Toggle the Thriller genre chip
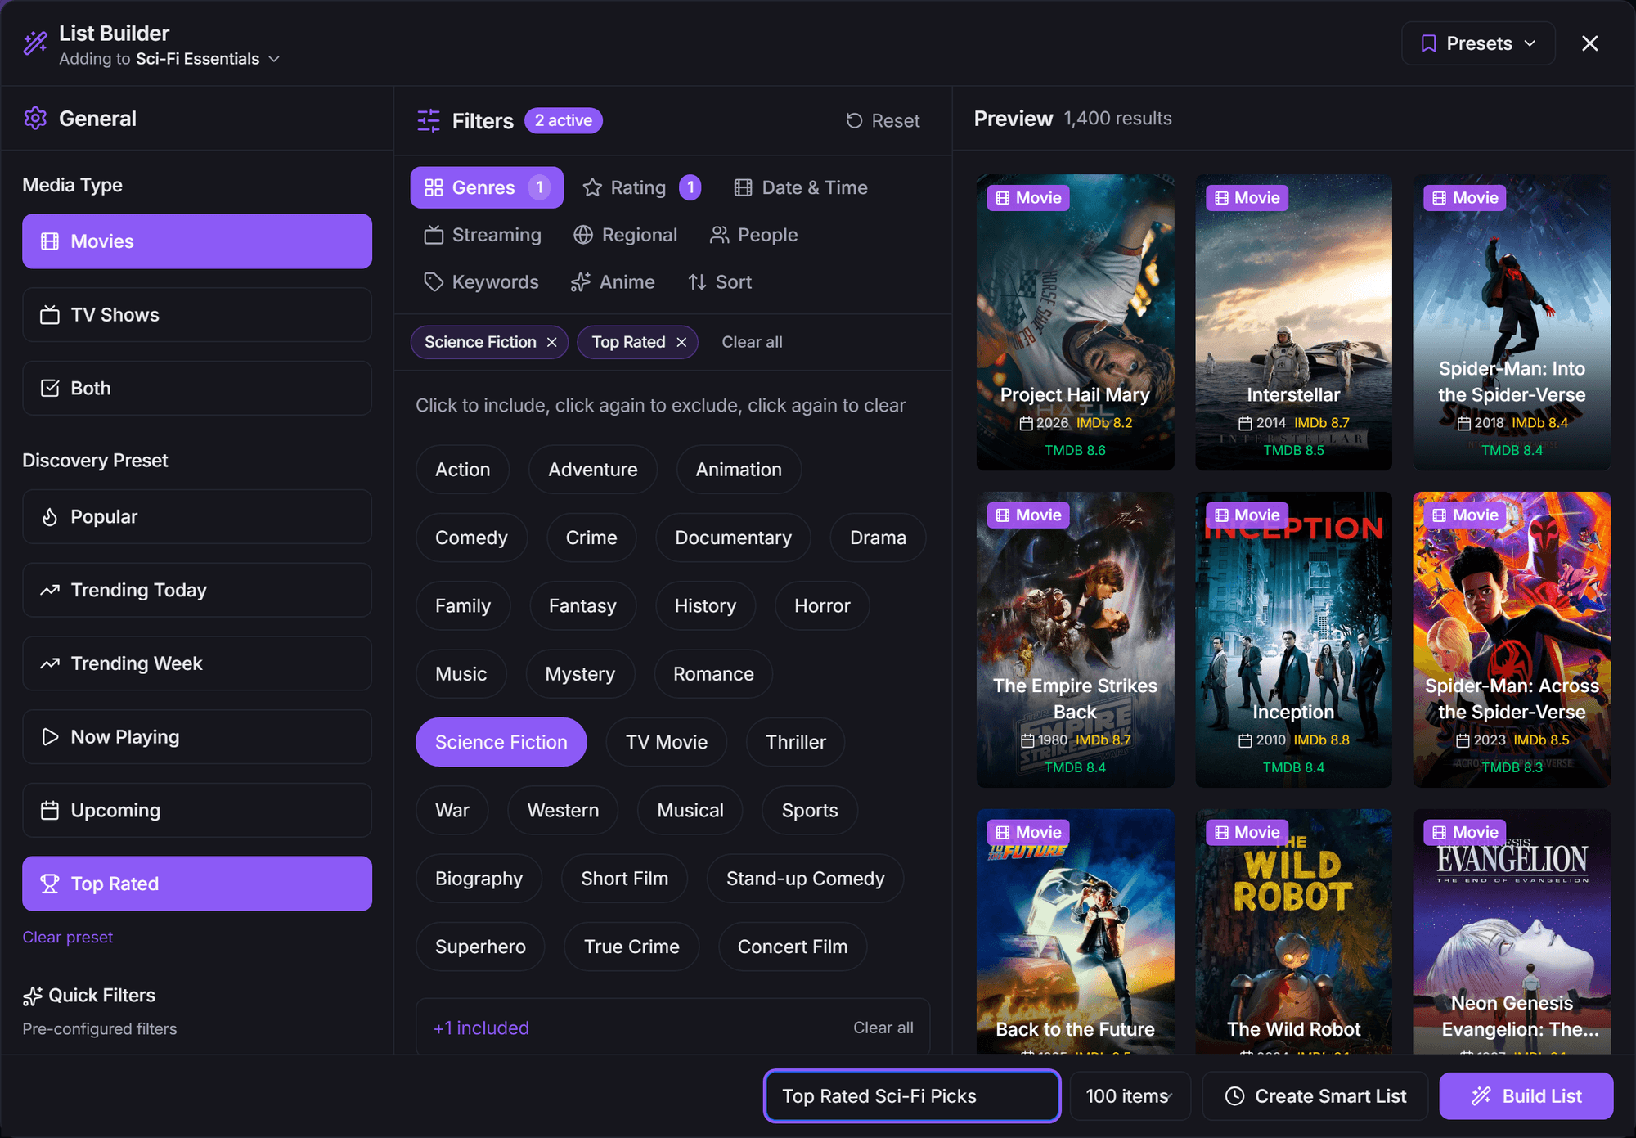 click(x=795, y=742)
